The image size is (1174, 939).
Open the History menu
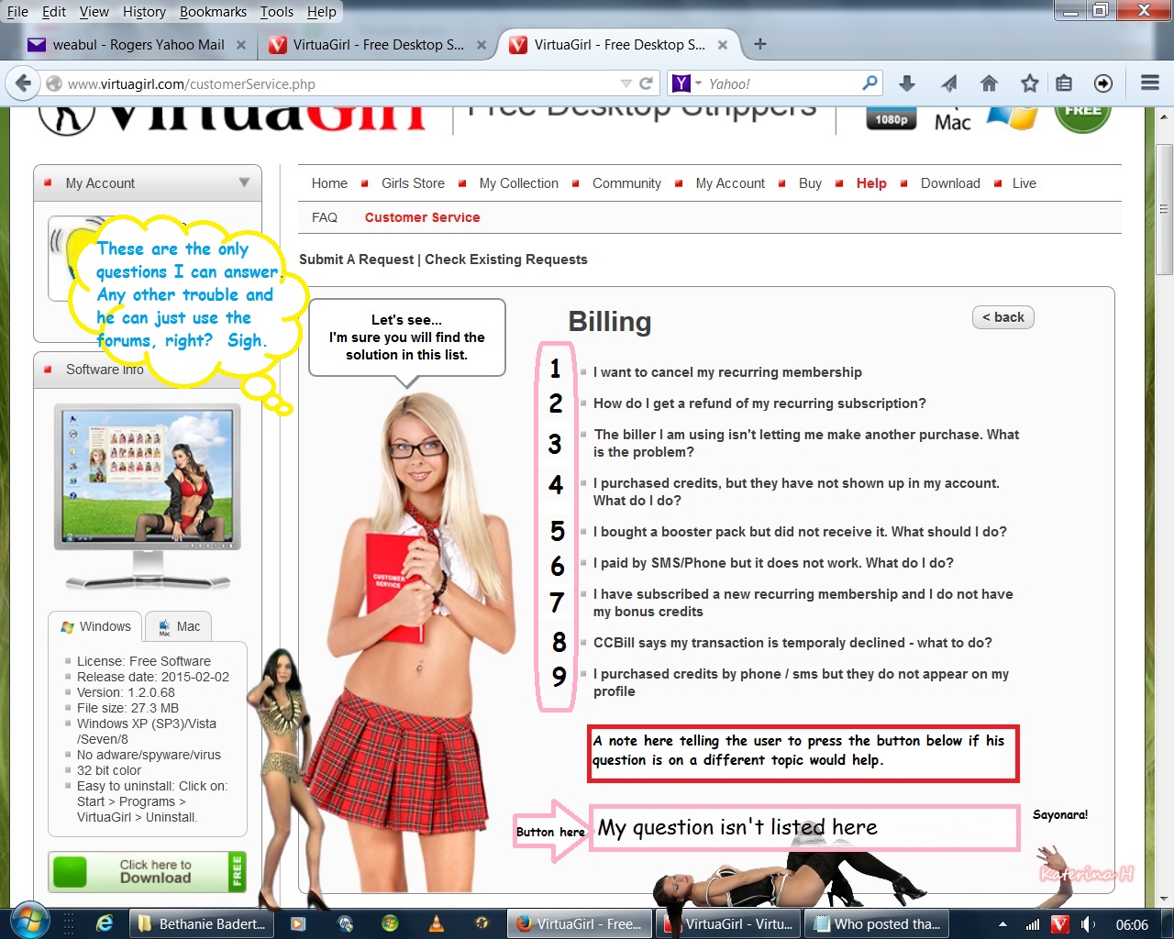point(145,12)
